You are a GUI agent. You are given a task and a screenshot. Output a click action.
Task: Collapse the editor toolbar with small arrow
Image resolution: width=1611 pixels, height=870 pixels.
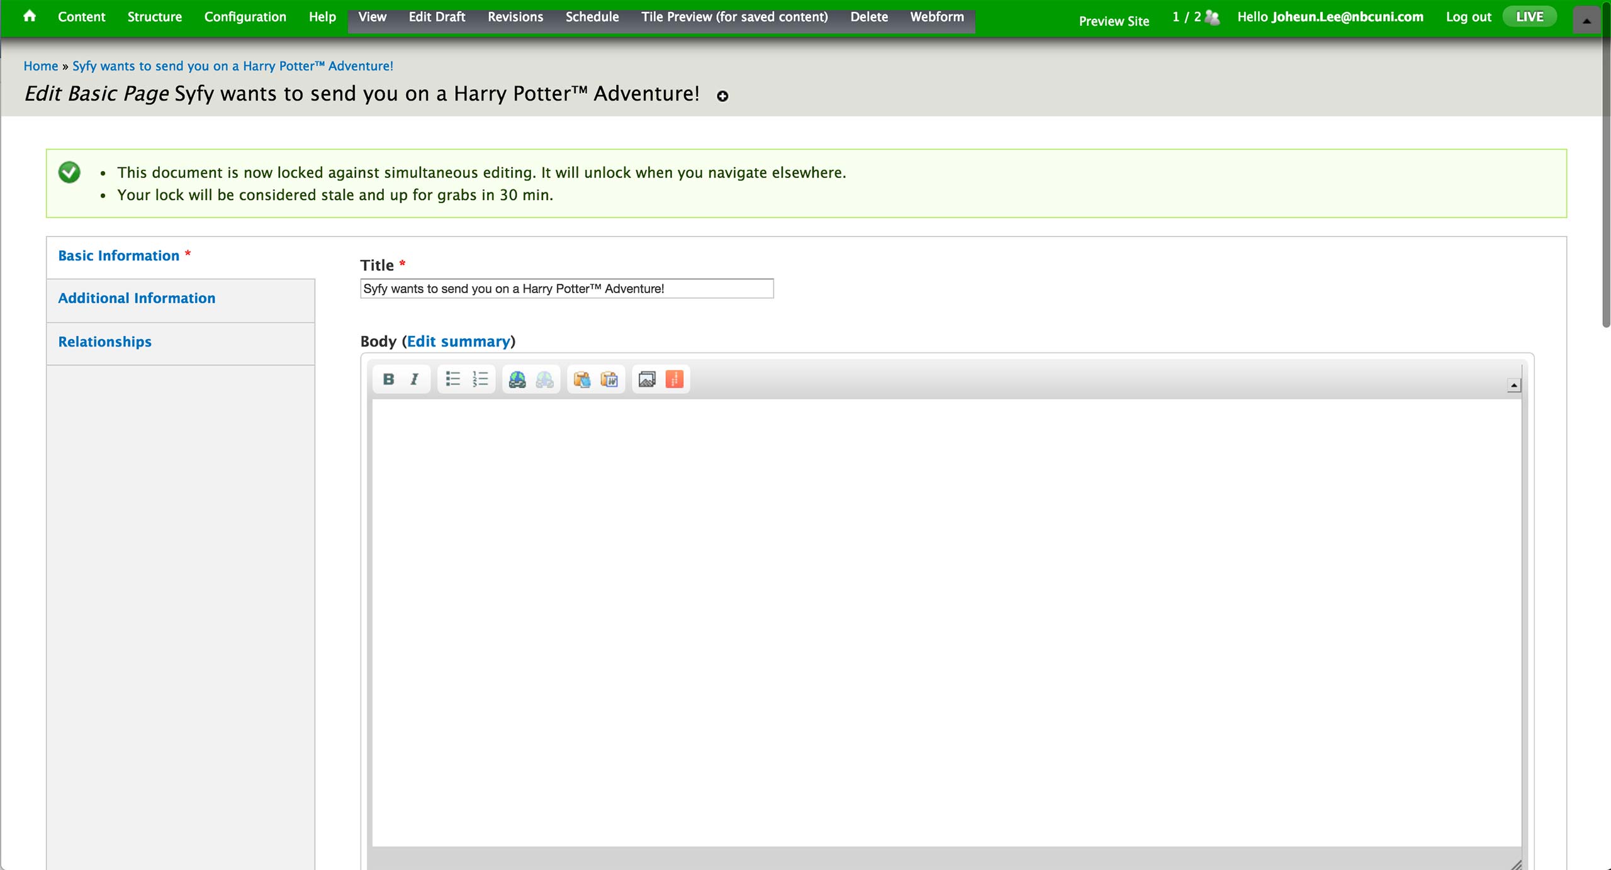coord(1514,385)
